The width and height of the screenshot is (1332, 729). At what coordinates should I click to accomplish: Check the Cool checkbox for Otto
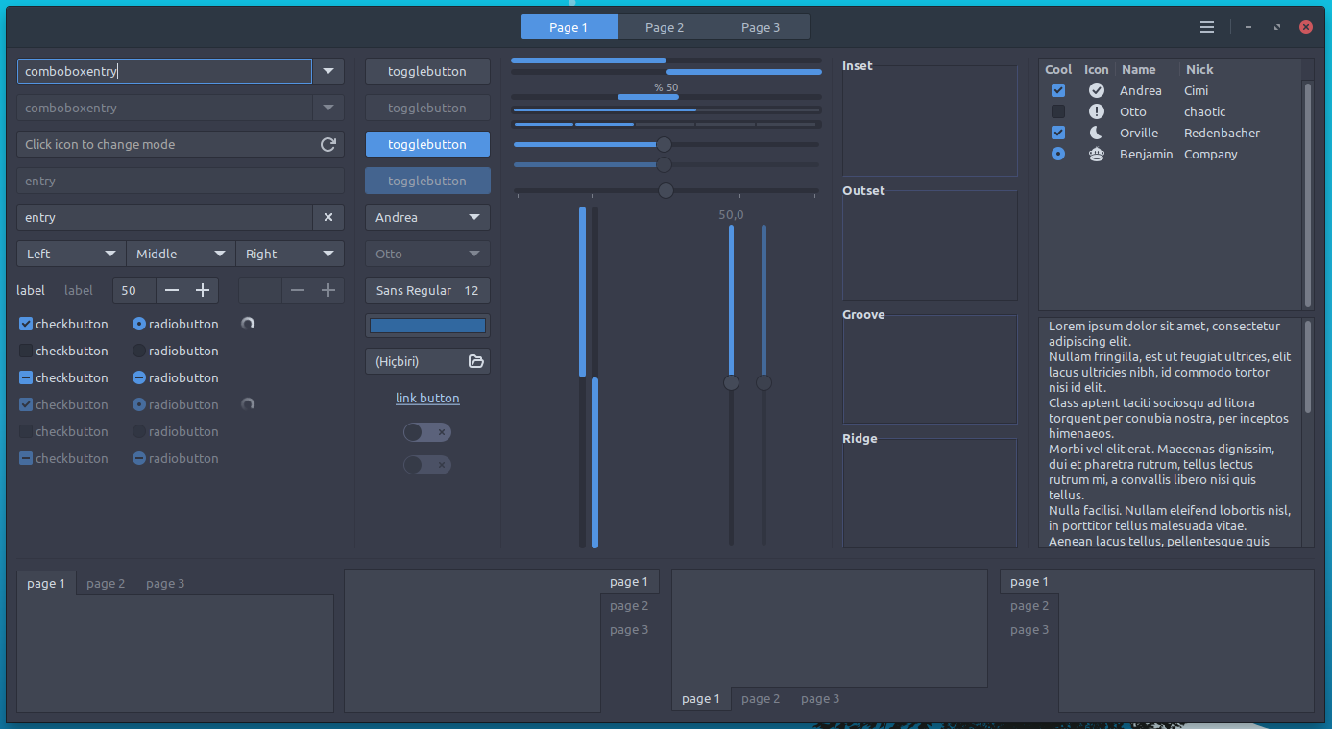(1058, 111)
